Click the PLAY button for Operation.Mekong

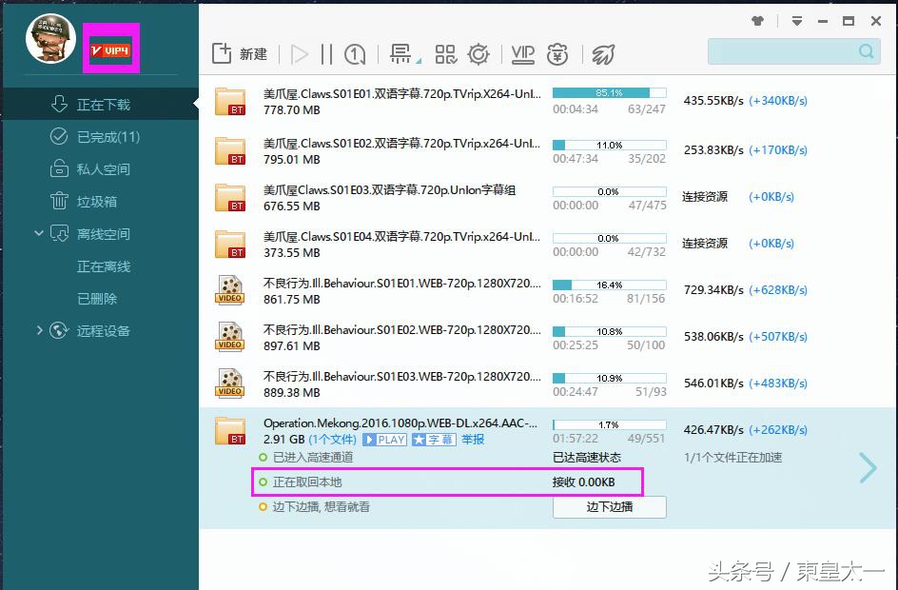point(385,440)
